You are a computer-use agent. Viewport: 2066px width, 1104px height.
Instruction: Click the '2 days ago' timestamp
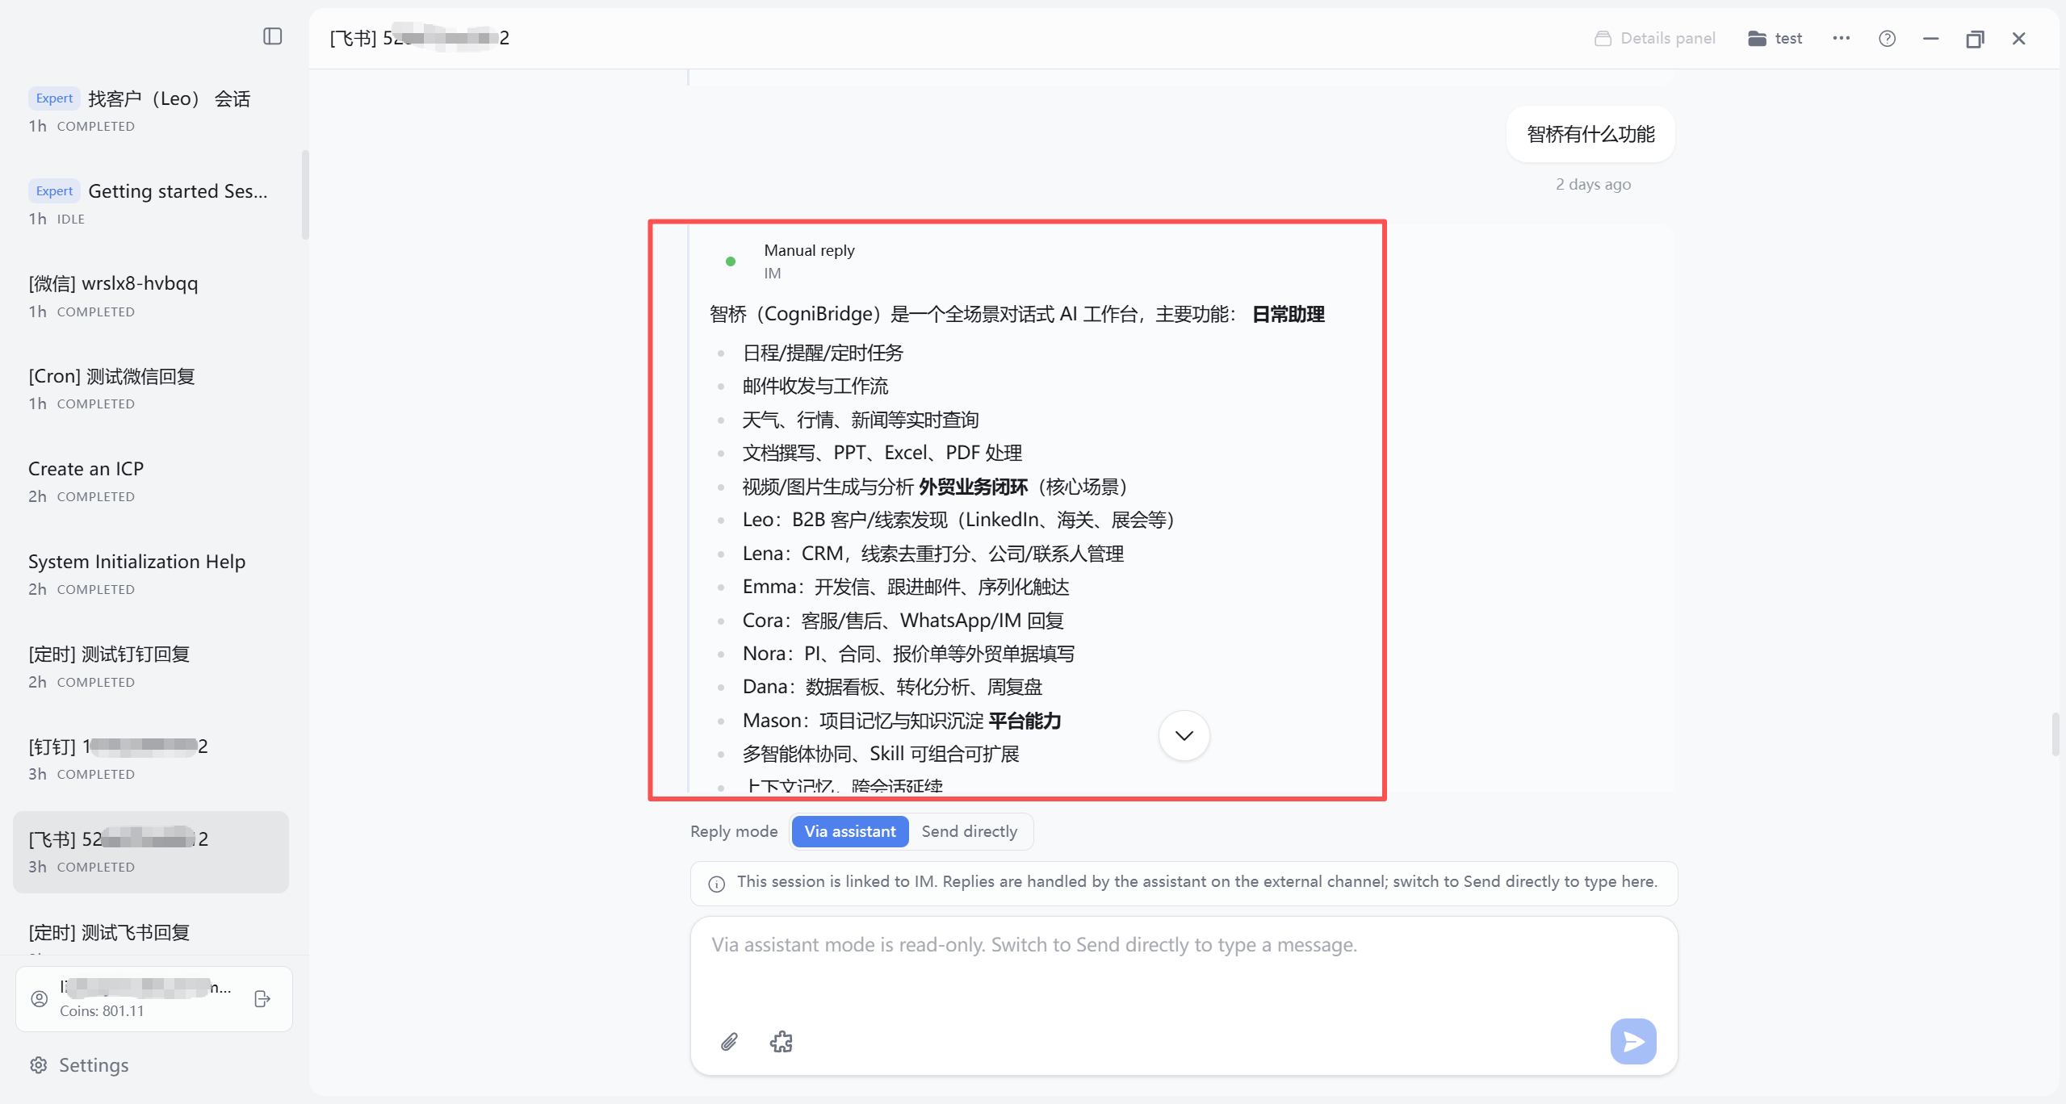(1593, 184)
